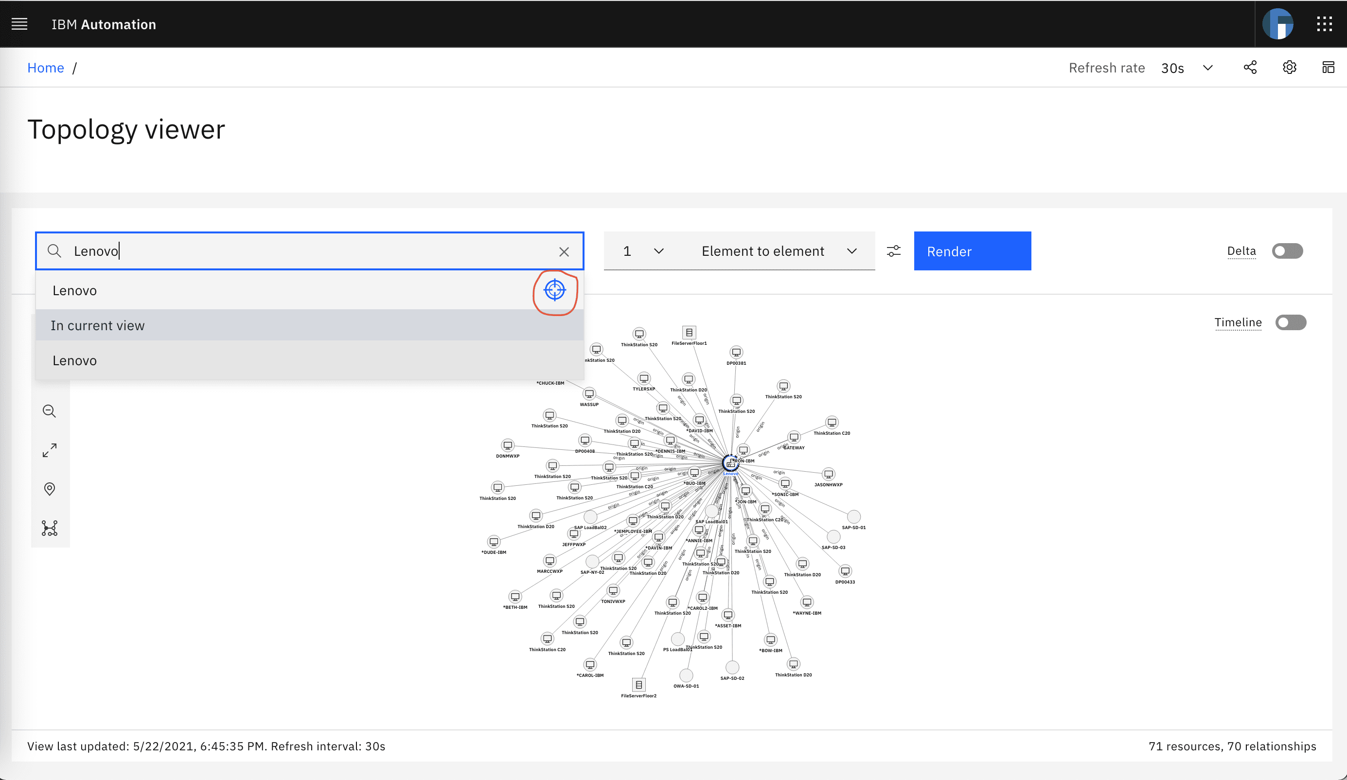Open the hamburger navigation menu

(x=19, y=23)
